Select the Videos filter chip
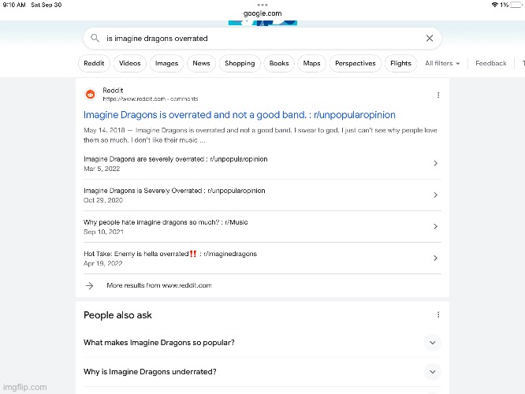 click(129, 63)
